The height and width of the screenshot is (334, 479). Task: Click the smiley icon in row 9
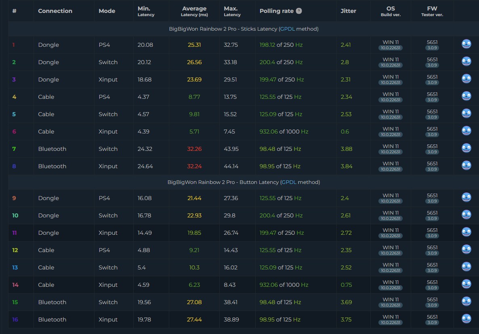pos(466,197)
